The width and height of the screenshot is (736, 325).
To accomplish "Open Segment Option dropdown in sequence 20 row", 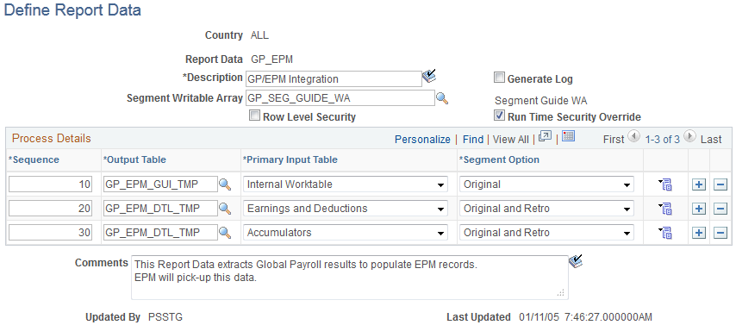I will point(547,208).
